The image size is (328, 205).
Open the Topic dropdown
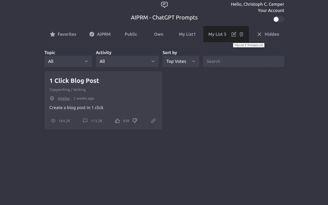68,61
